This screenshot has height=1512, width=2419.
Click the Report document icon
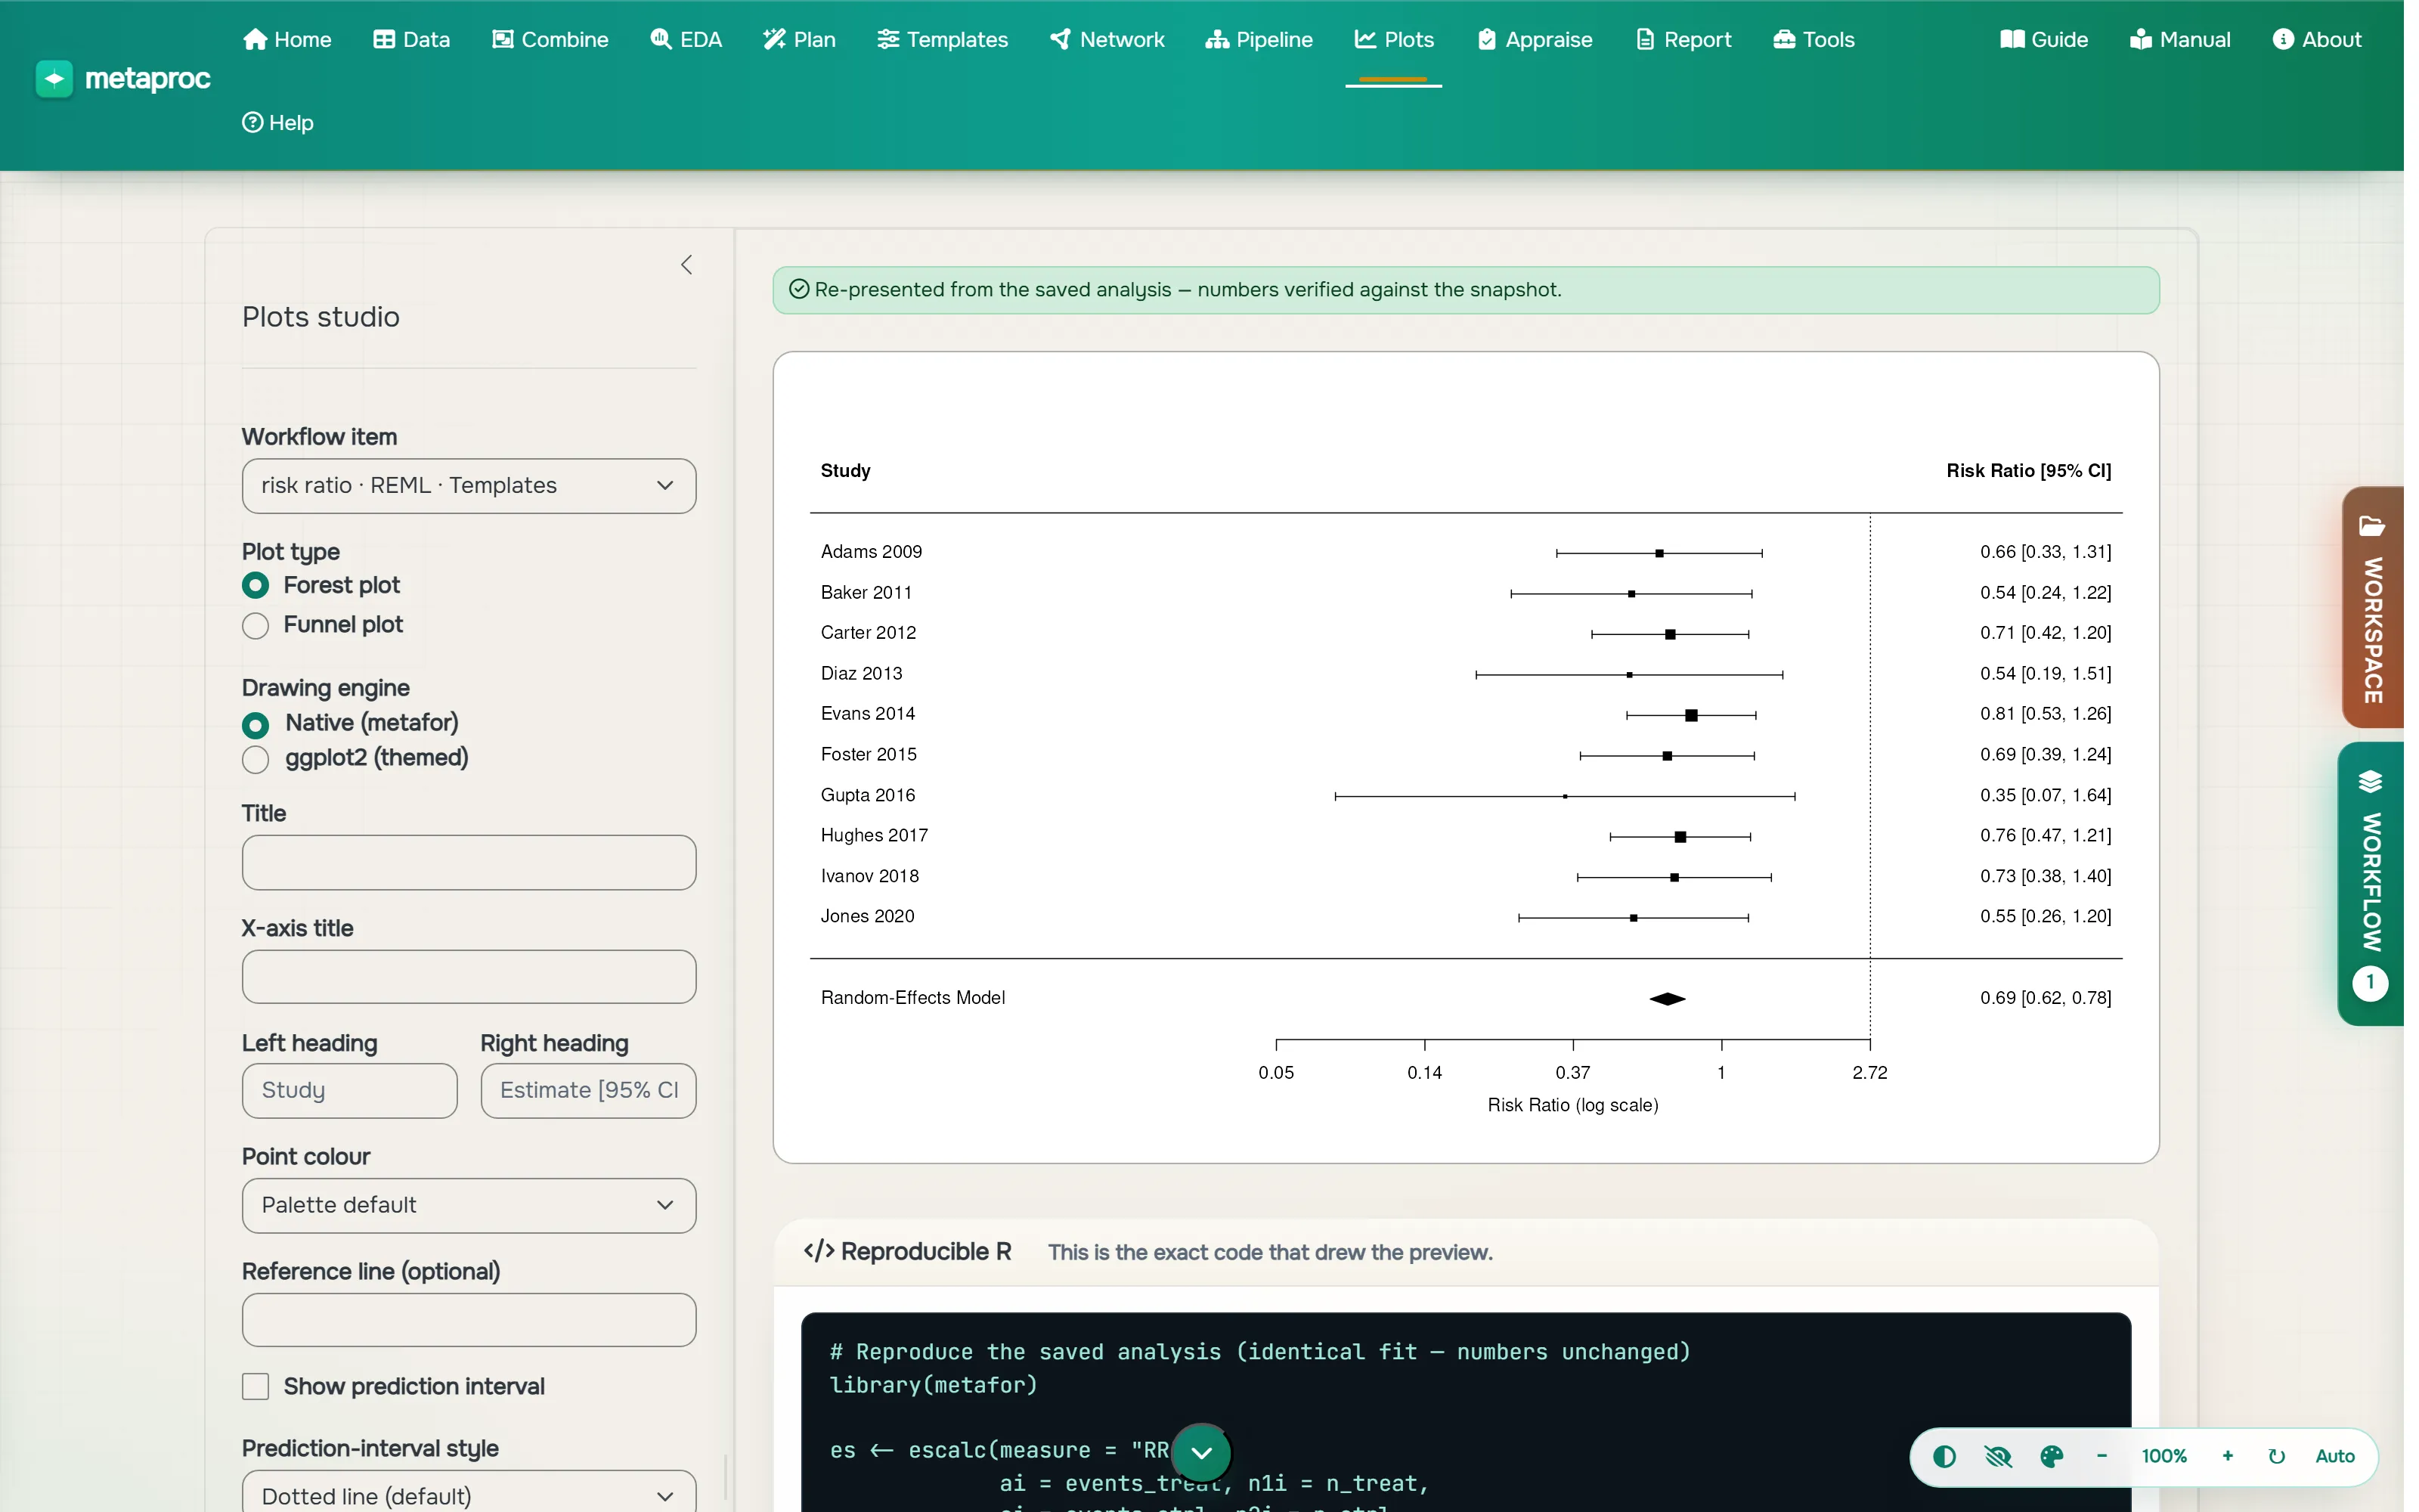pyautogui.click(x=1646, y=39)
